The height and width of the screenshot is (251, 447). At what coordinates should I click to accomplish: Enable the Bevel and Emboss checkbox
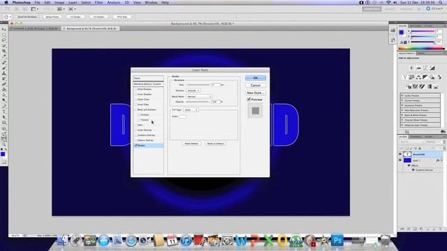coord(136,109)
